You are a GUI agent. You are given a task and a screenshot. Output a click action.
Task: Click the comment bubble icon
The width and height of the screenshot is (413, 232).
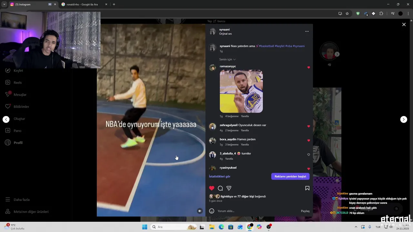click(220, 188)
